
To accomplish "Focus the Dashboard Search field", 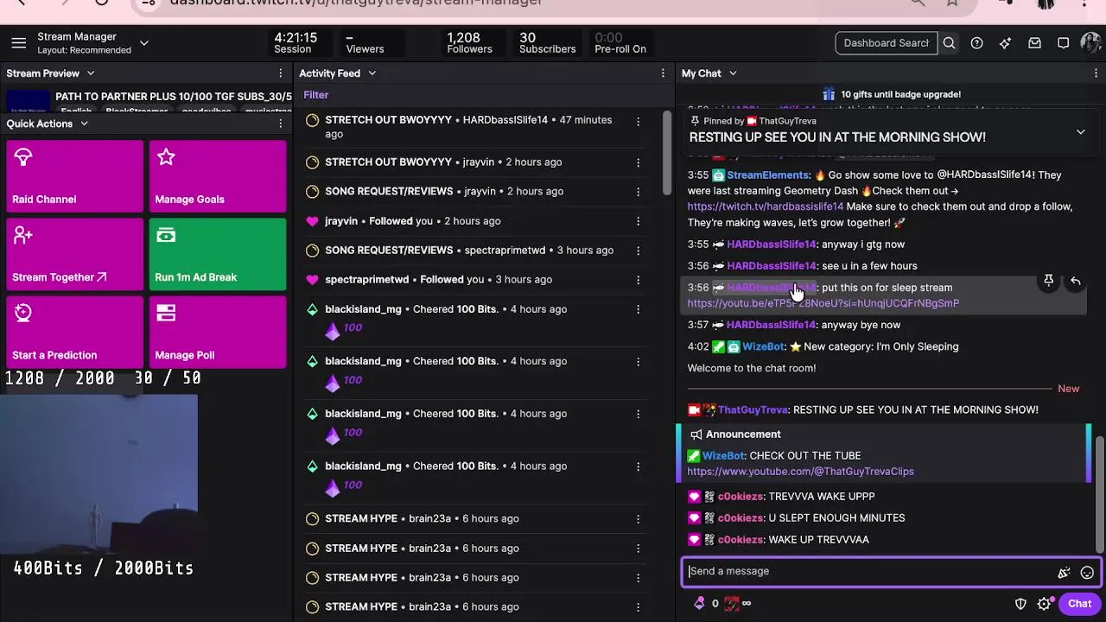I will coord(887,43).
